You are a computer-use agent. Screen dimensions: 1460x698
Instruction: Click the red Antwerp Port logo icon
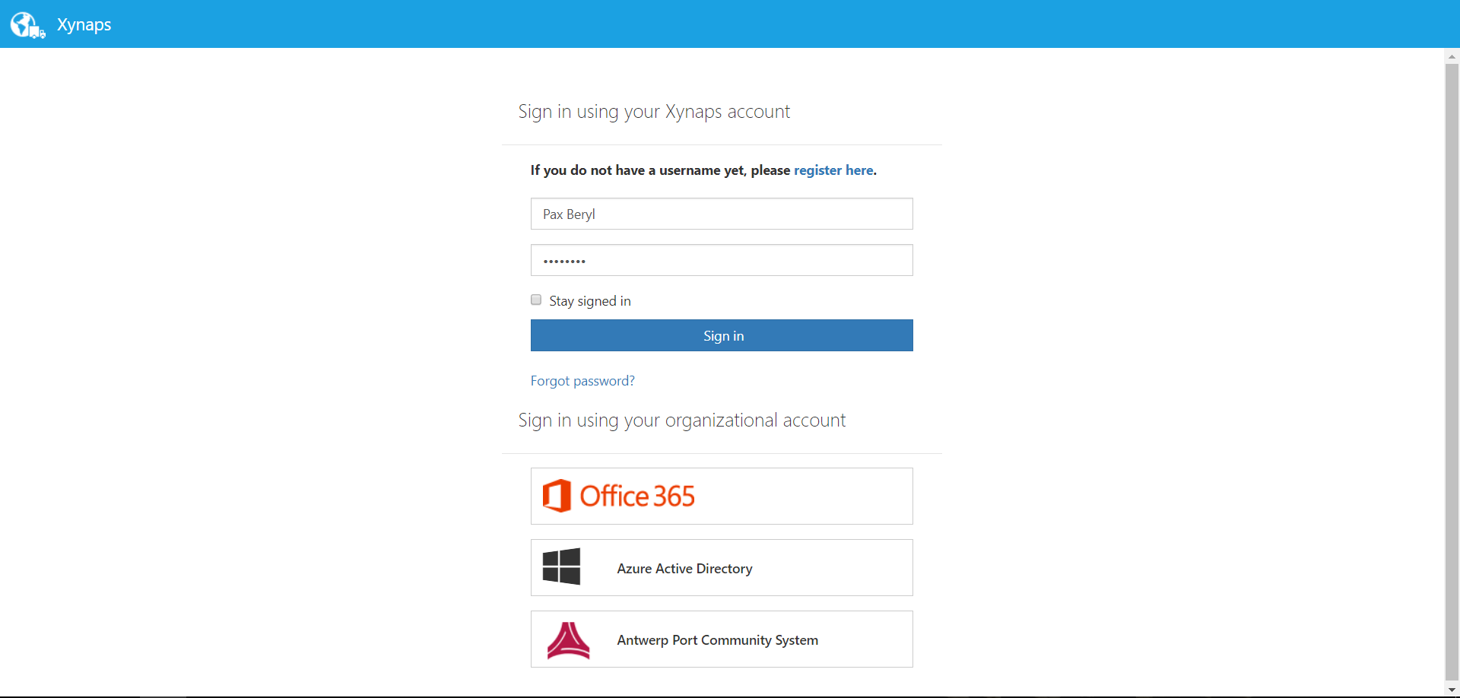point(568,640)
